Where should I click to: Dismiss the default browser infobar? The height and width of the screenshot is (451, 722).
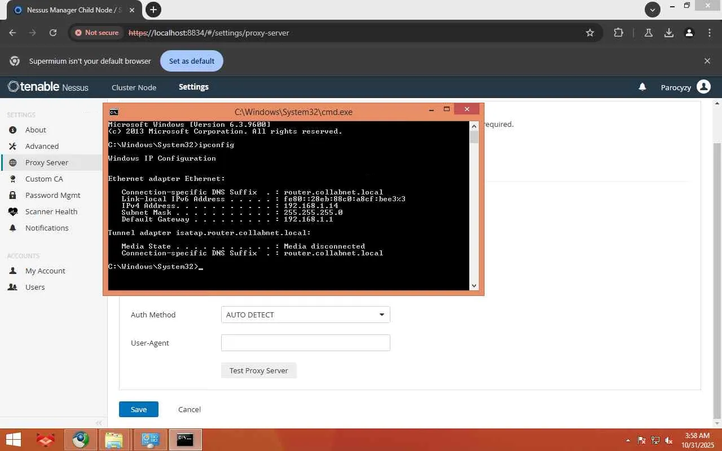[x=707, y=61]
